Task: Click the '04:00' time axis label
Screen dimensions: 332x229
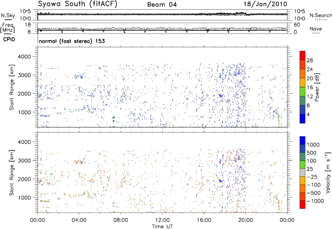Action: pos(79,220)
